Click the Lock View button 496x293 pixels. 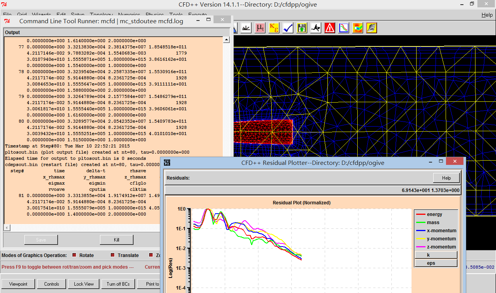tap(84, 284)
